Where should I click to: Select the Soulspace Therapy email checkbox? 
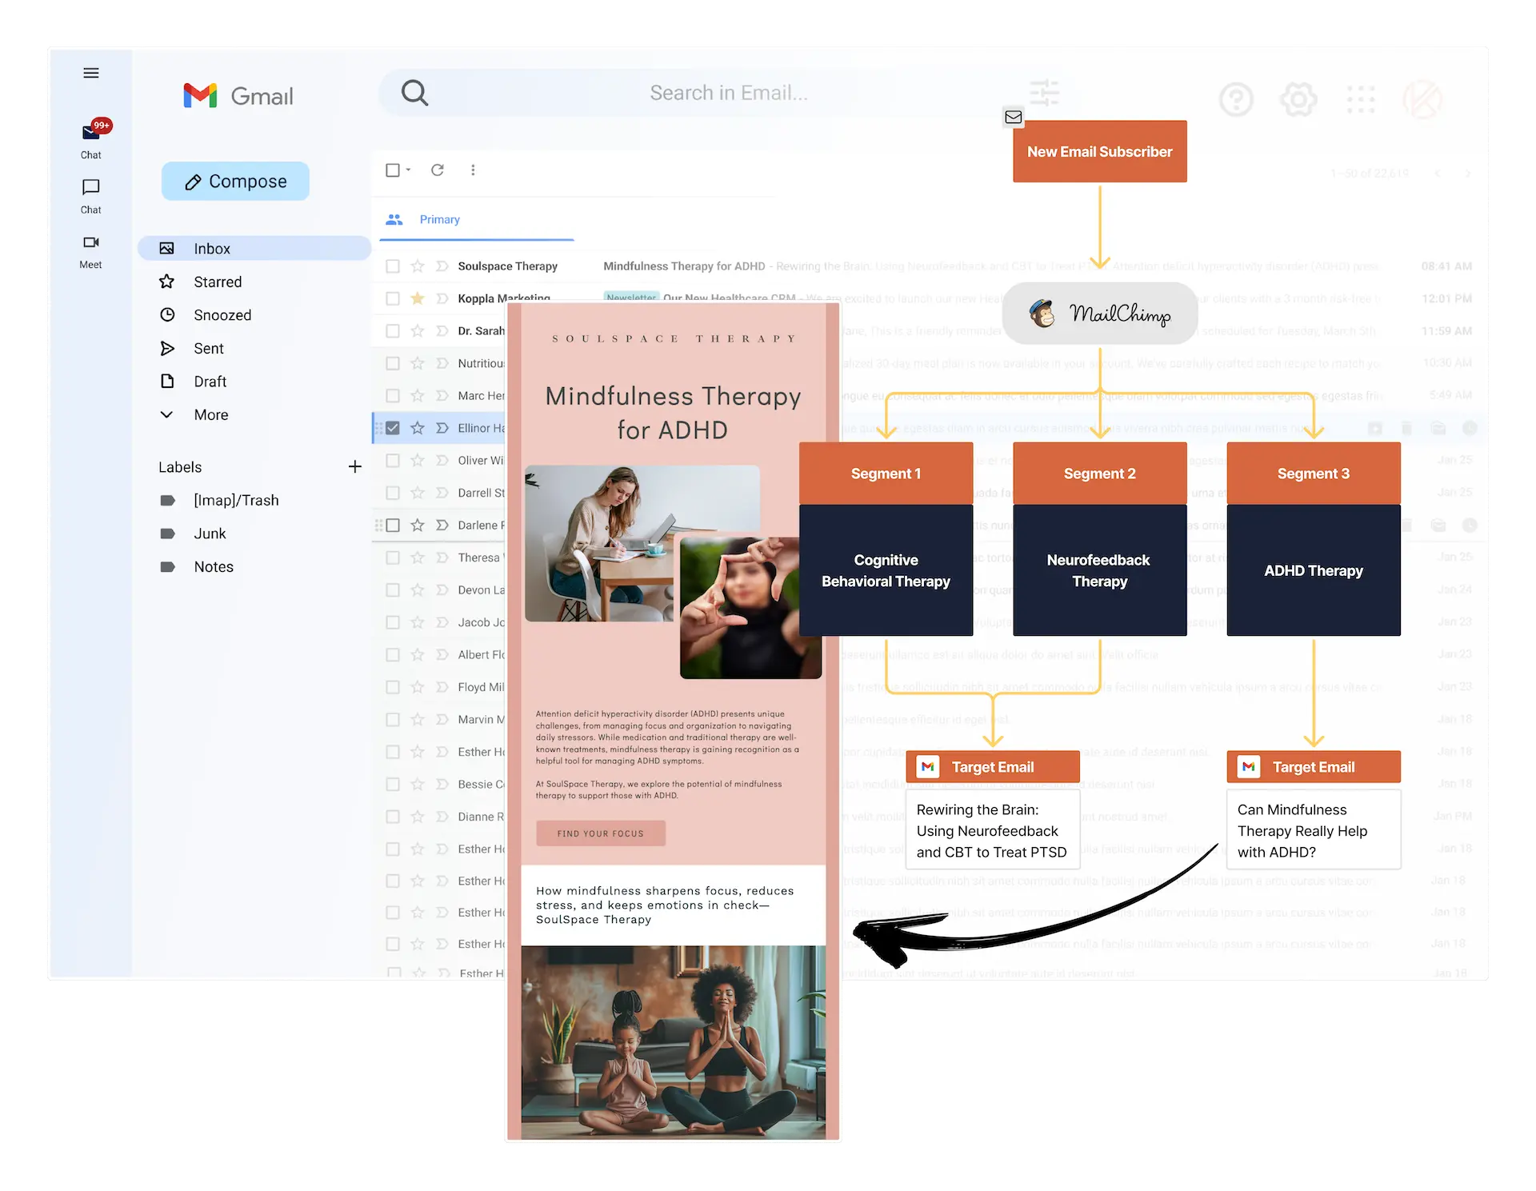pos(393,266)
